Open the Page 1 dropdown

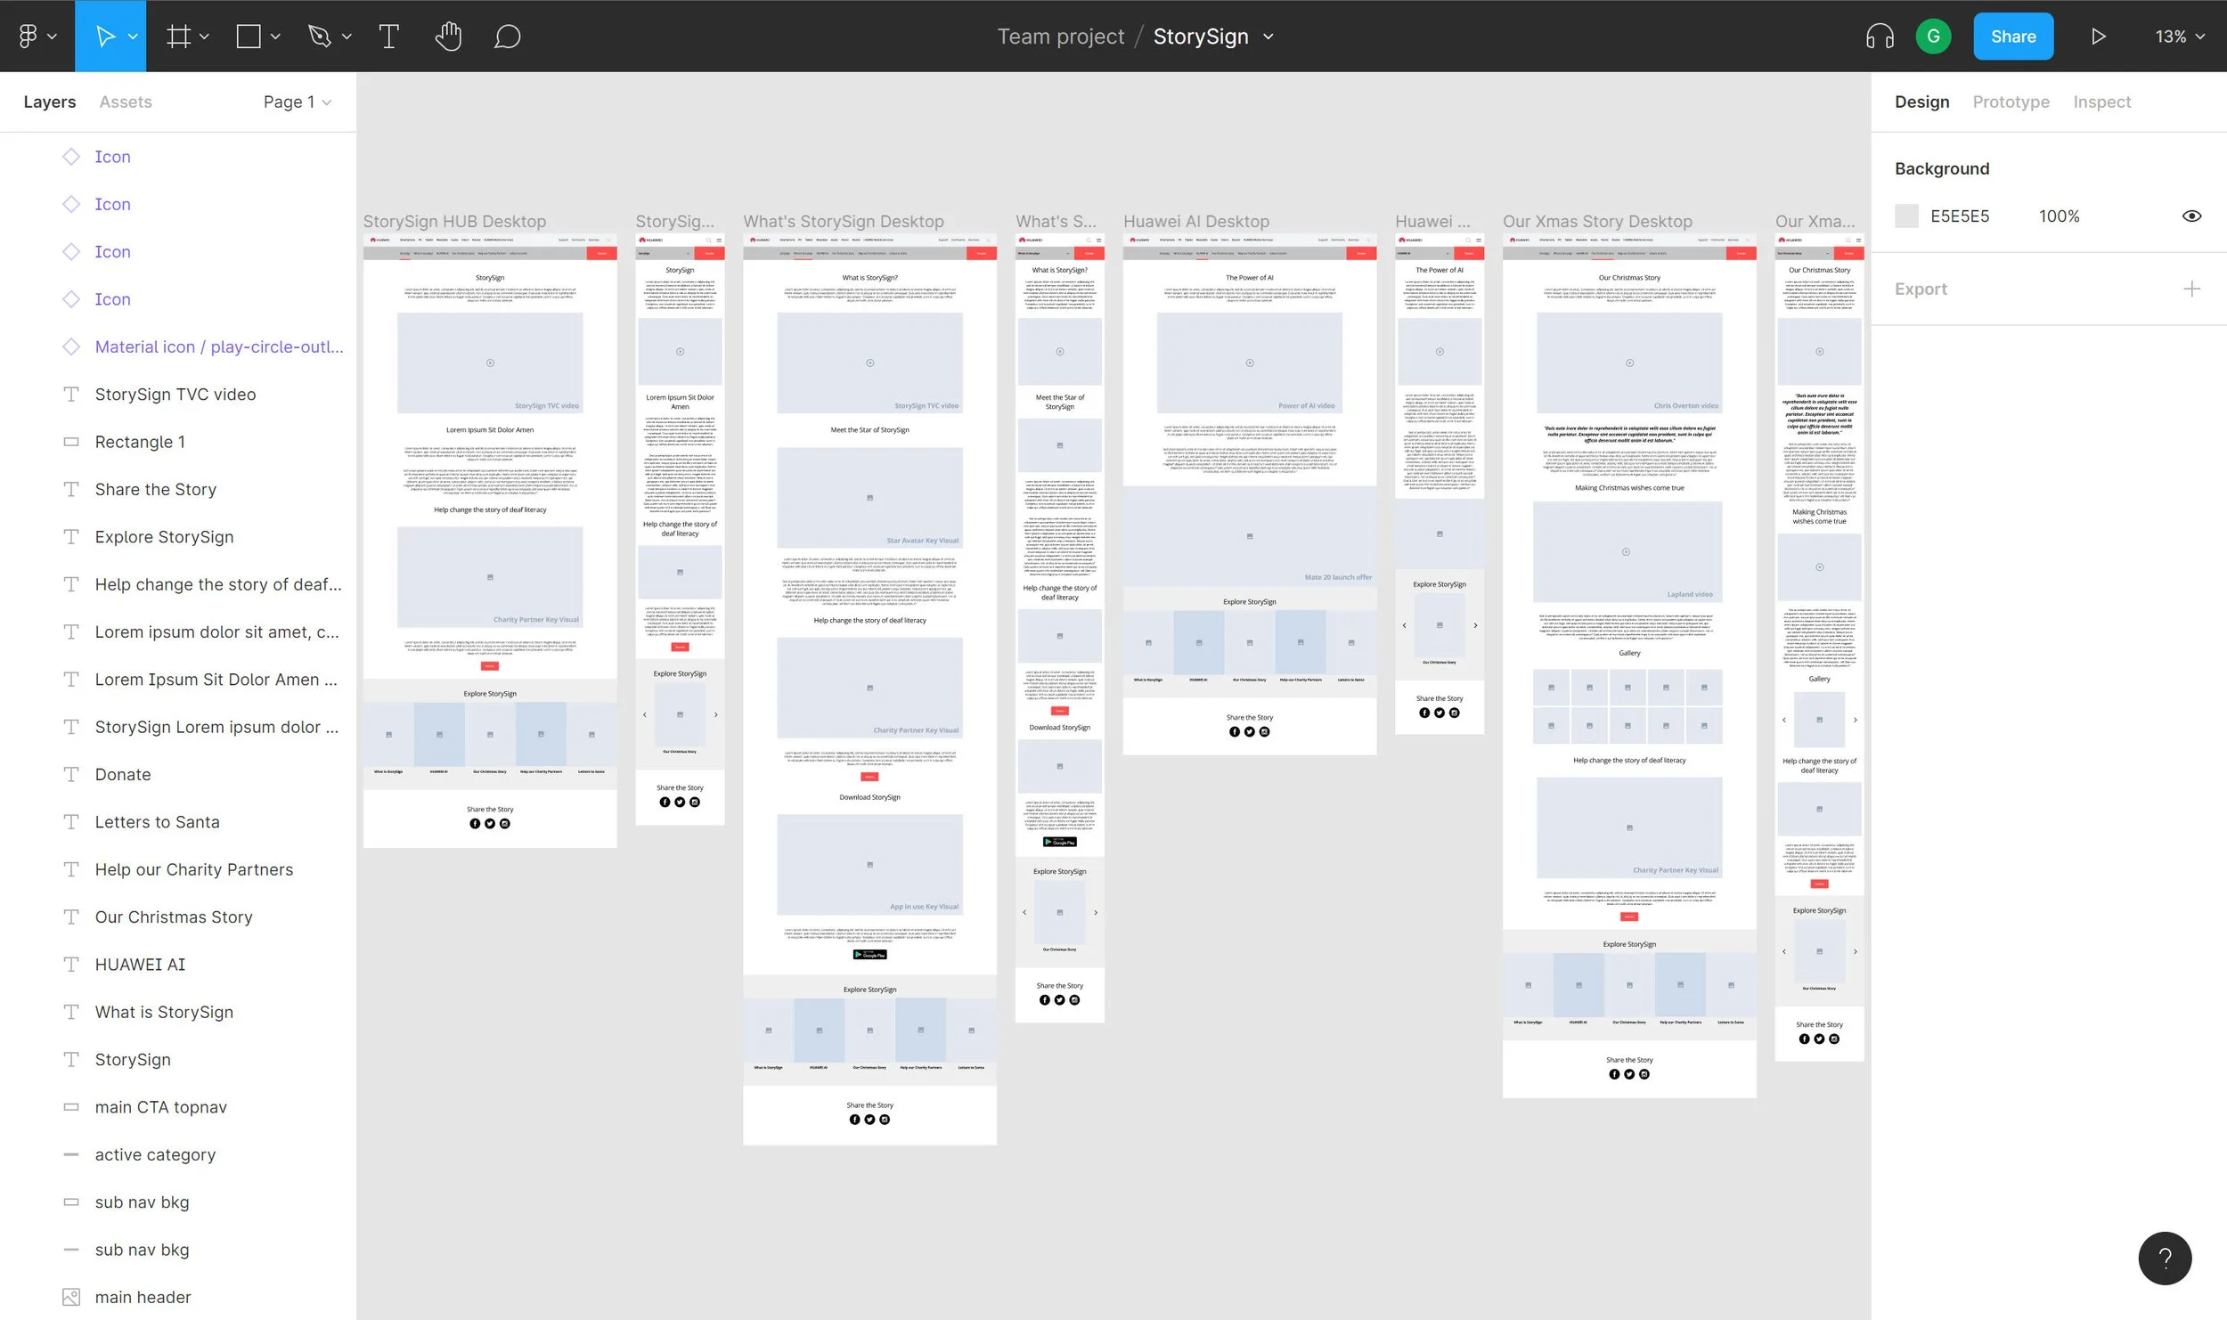point(297,102)
